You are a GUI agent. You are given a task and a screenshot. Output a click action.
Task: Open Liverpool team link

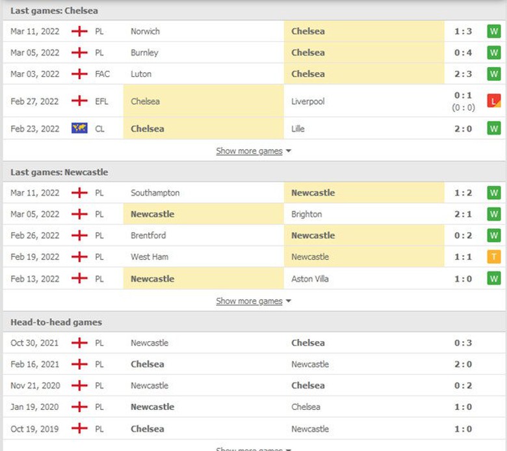click(x=308, y=102)
